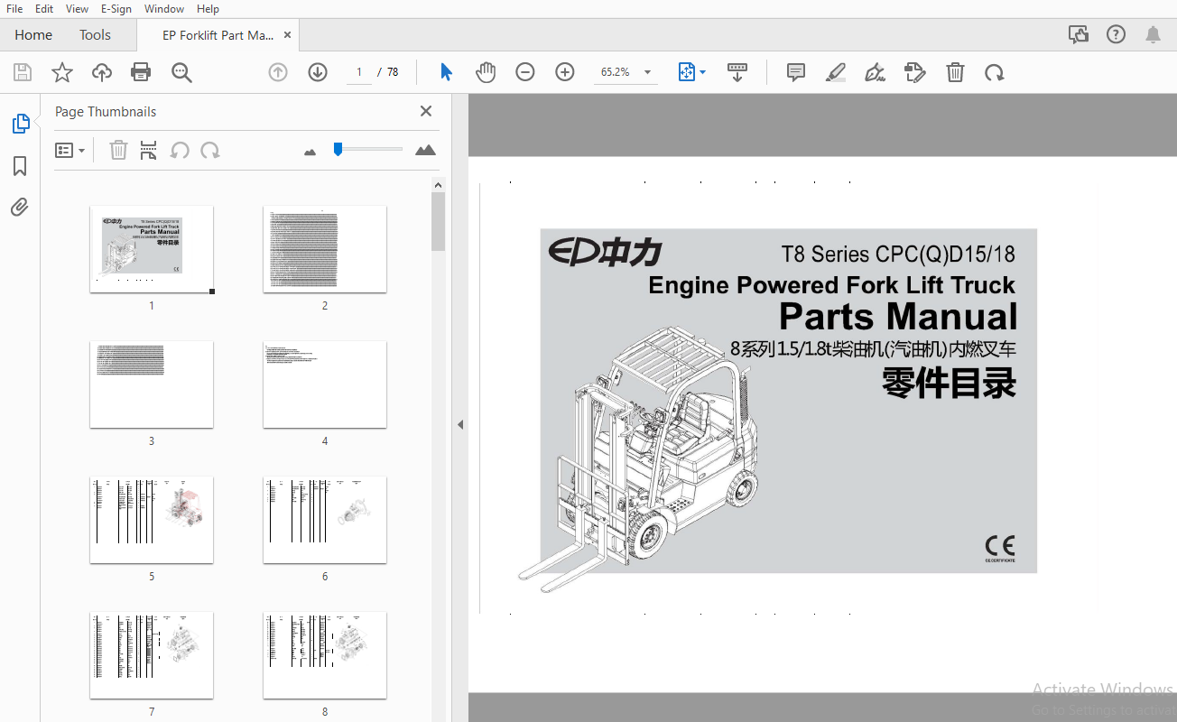
Task: Select the Highlight text tool
Action: 836,72
